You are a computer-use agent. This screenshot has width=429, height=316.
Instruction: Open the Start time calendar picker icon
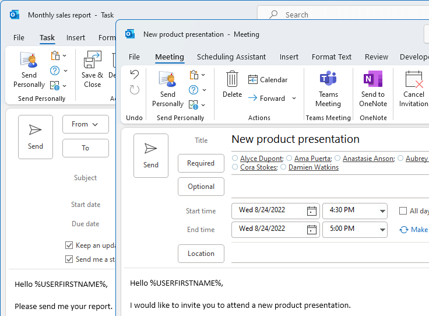tap(312, 211)
